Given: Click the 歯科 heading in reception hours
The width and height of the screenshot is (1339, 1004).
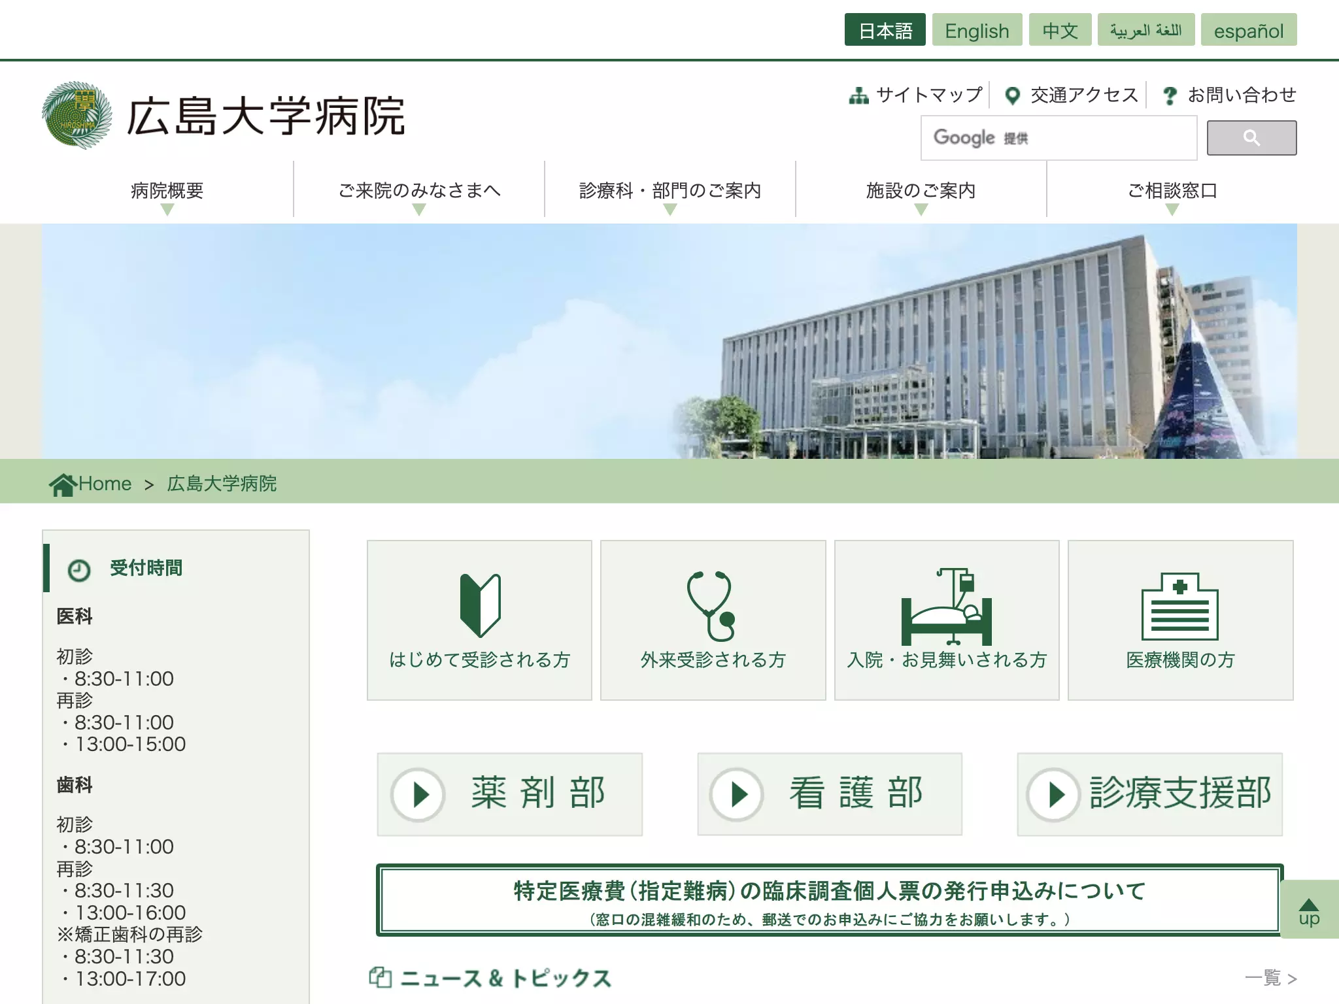Looking at the screenshot, I should 75,785.
